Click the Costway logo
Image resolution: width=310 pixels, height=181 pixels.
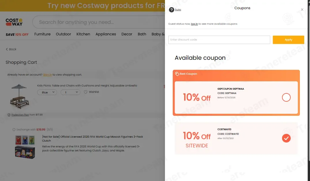14,22
